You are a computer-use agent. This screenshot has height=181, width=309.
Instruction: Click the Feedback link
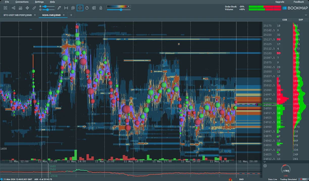pyautogui.click(x=299, y=2)
